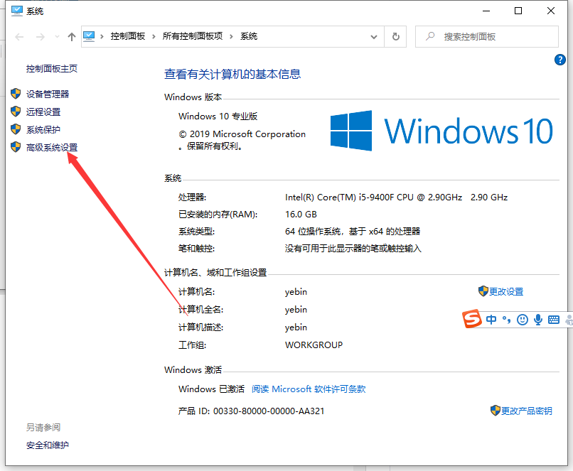
Task: Read 阅读 Microsoft 软件许可条款 link
Action: 309,389
